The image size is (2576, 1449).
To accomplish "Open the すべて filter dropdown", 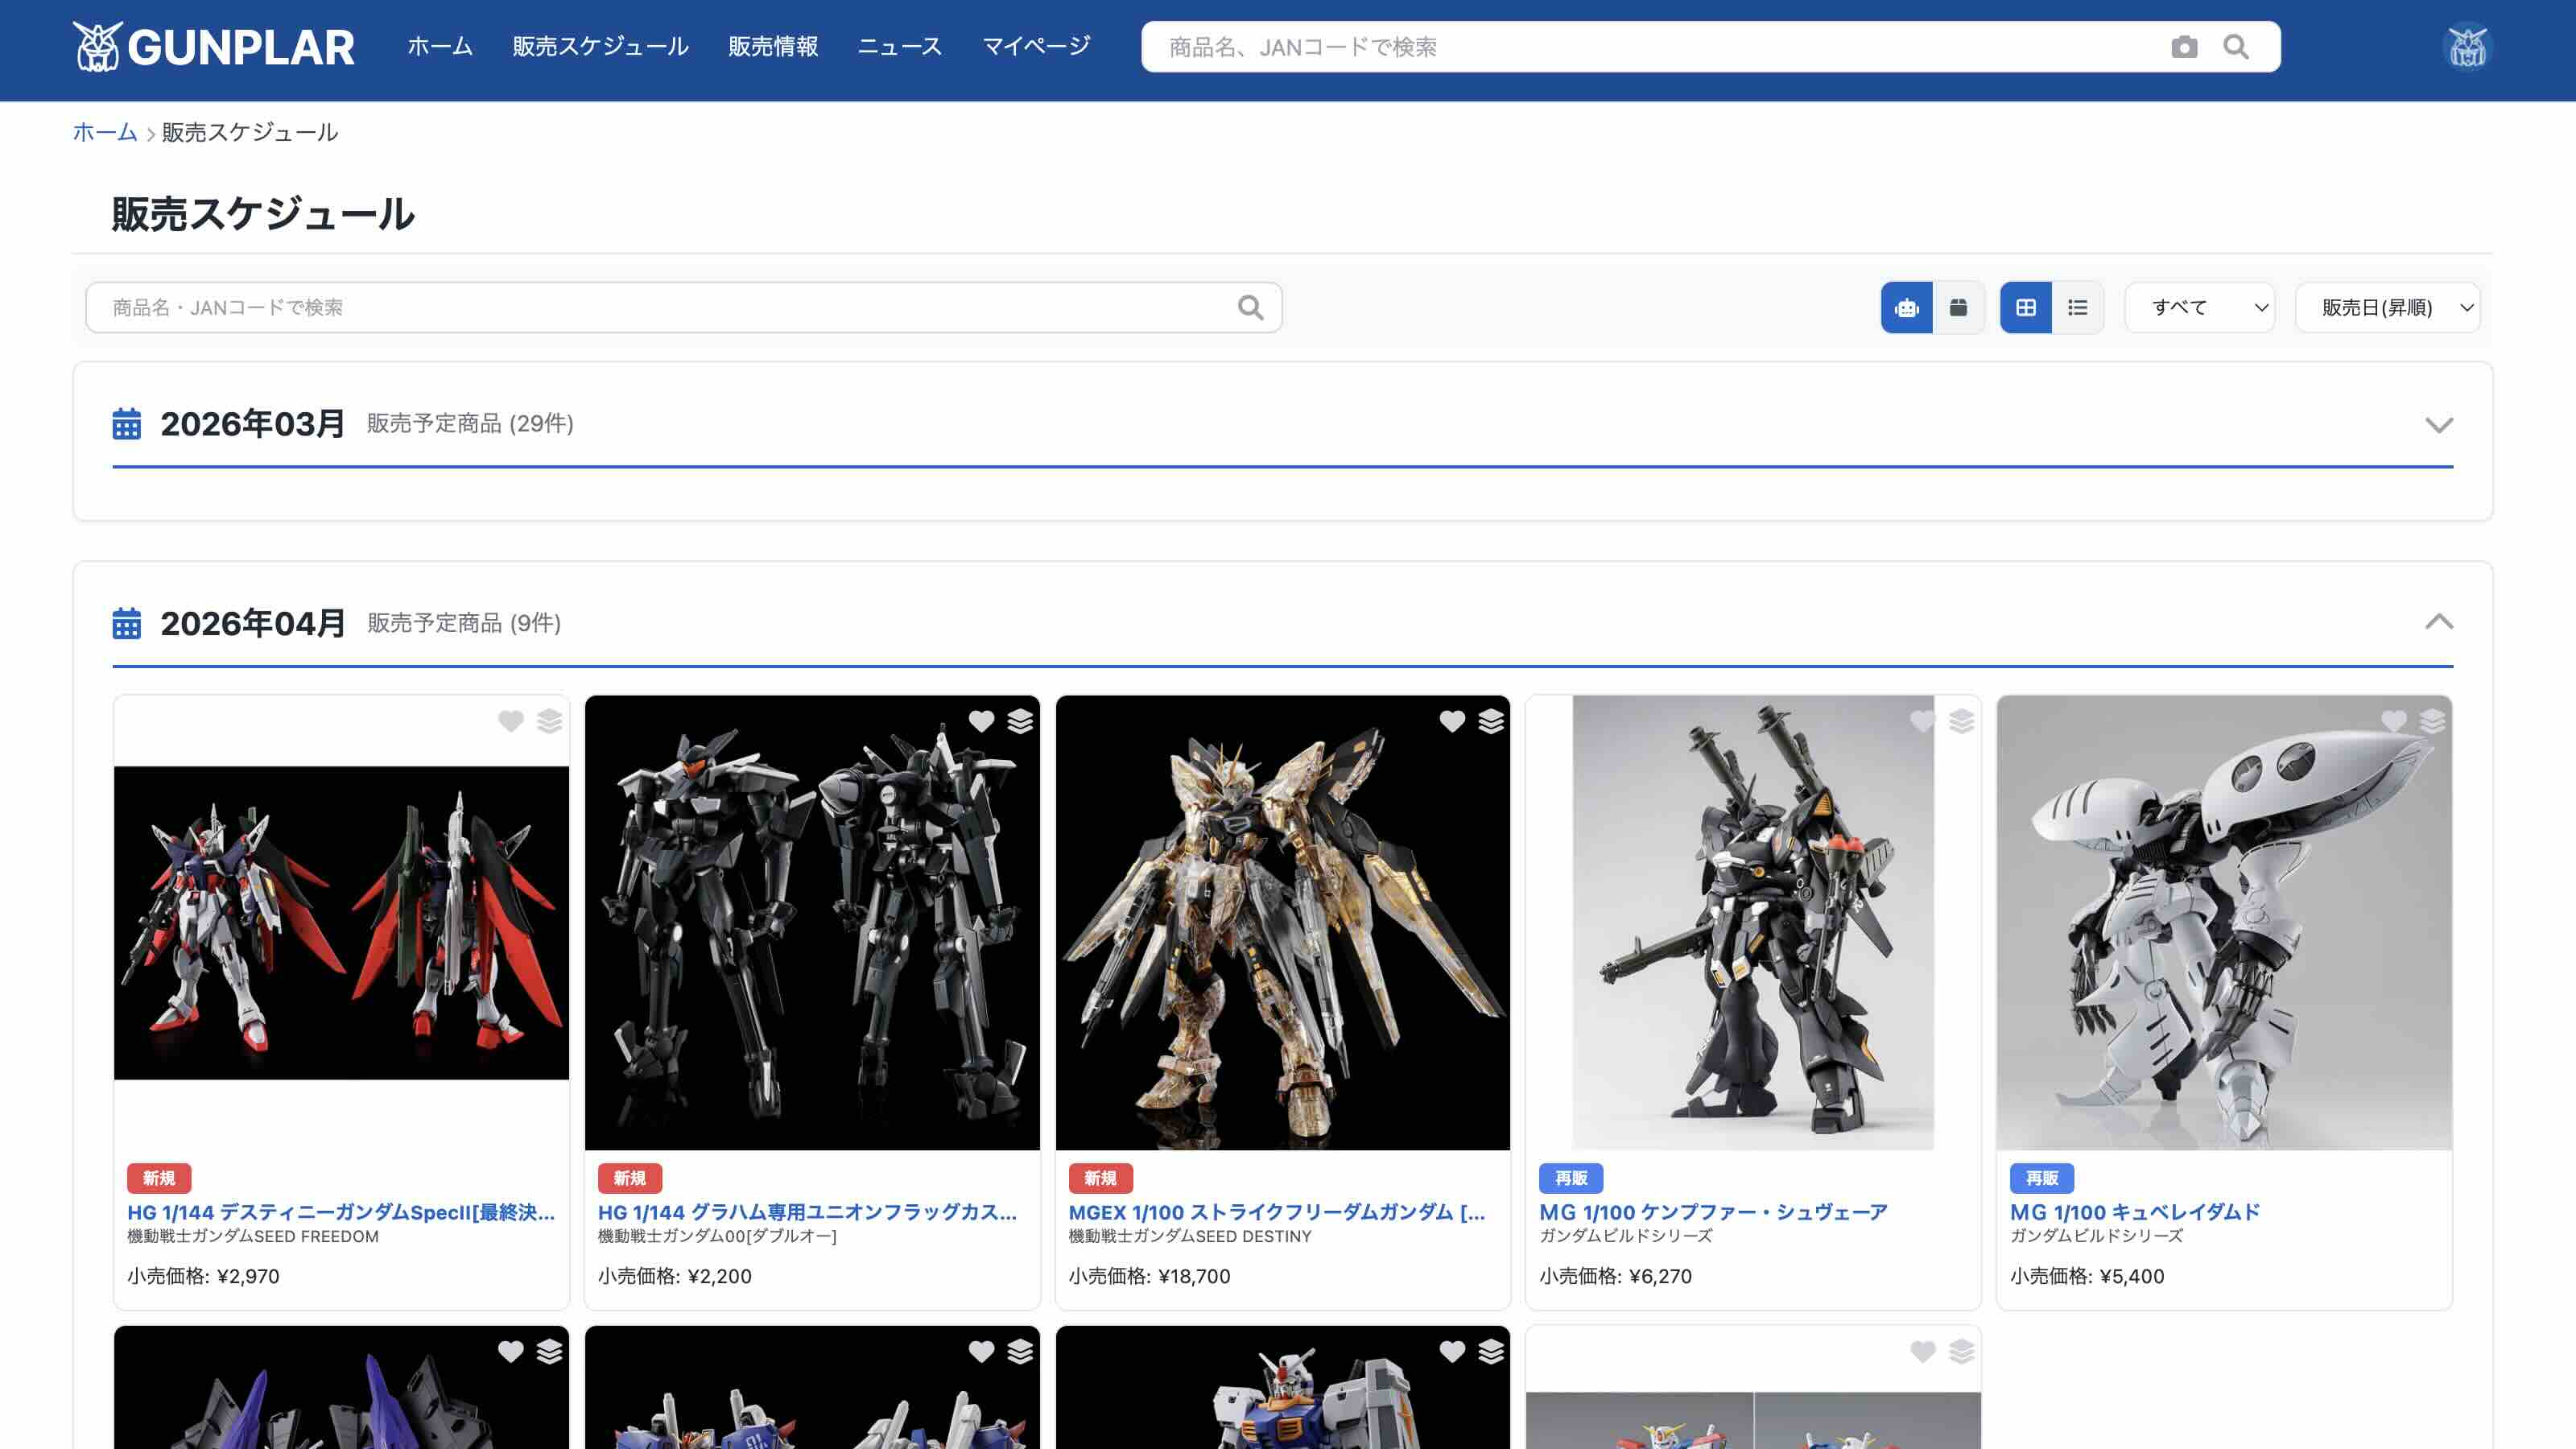I will click(x=2199, y=307).
